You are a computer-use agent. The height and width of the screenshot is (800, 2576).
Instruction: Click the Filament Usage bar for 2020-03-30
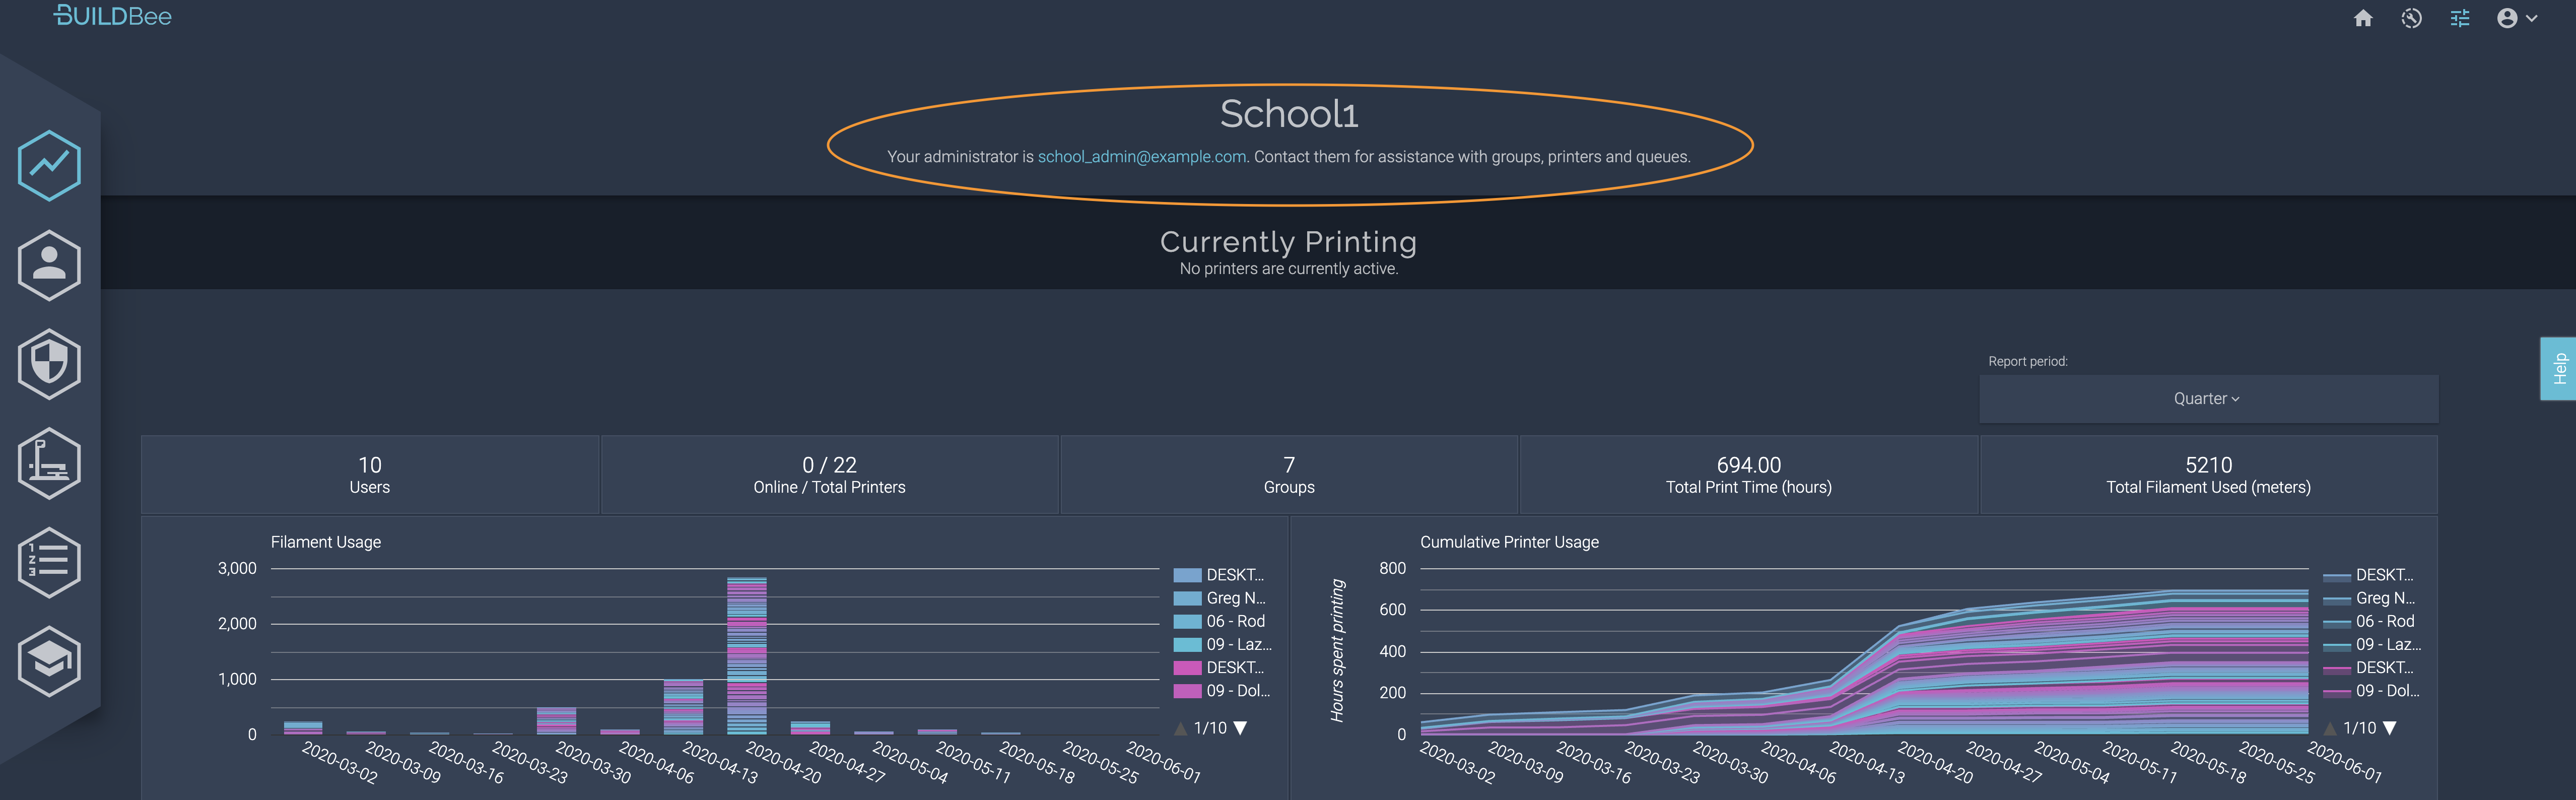coord(556,721)
